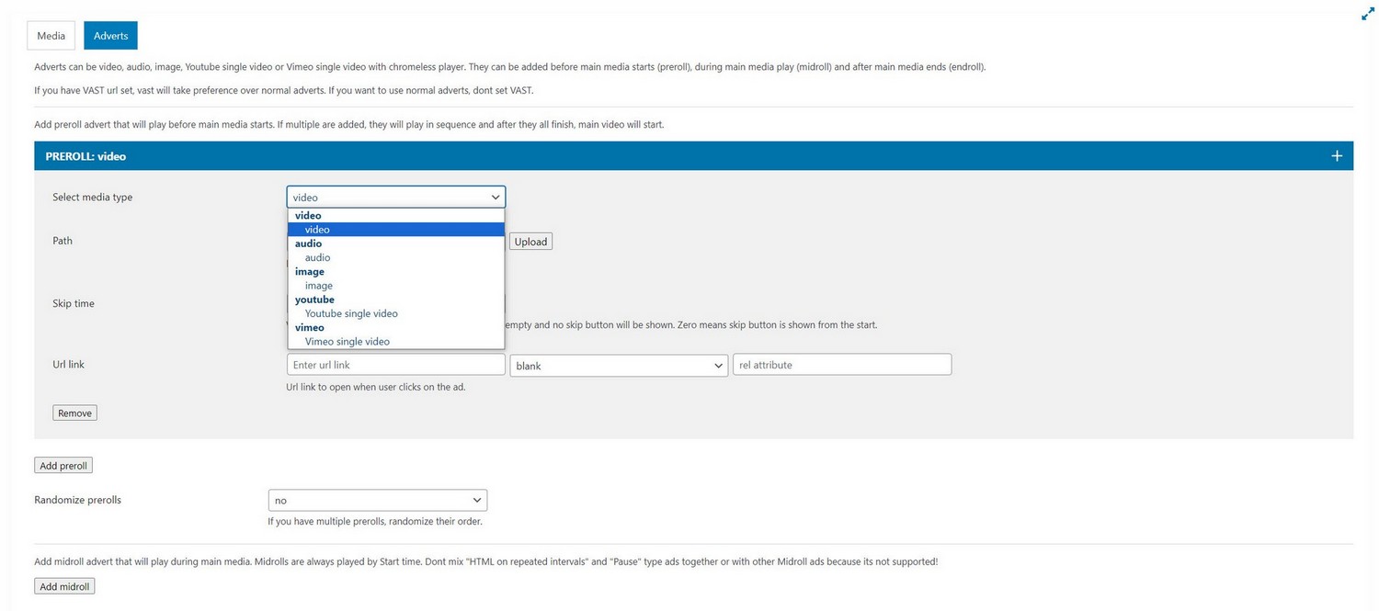1379x611 pixels.
Task: Click the Enter url link field
Action: pyautogui.click(x=395, y=365)
